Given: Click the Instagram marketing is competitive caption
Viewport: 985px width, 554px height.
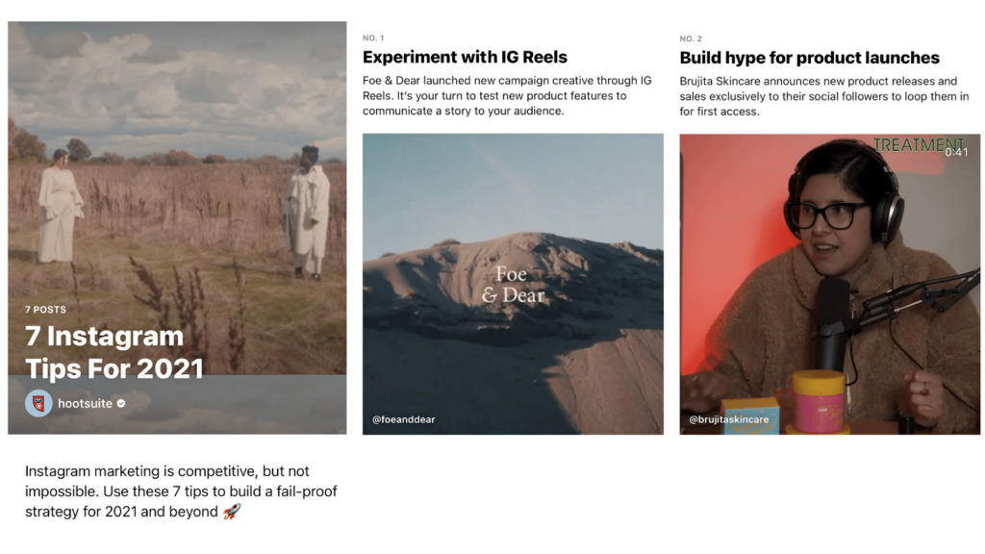Looking at the screenshot, I should tap(181, 491).
